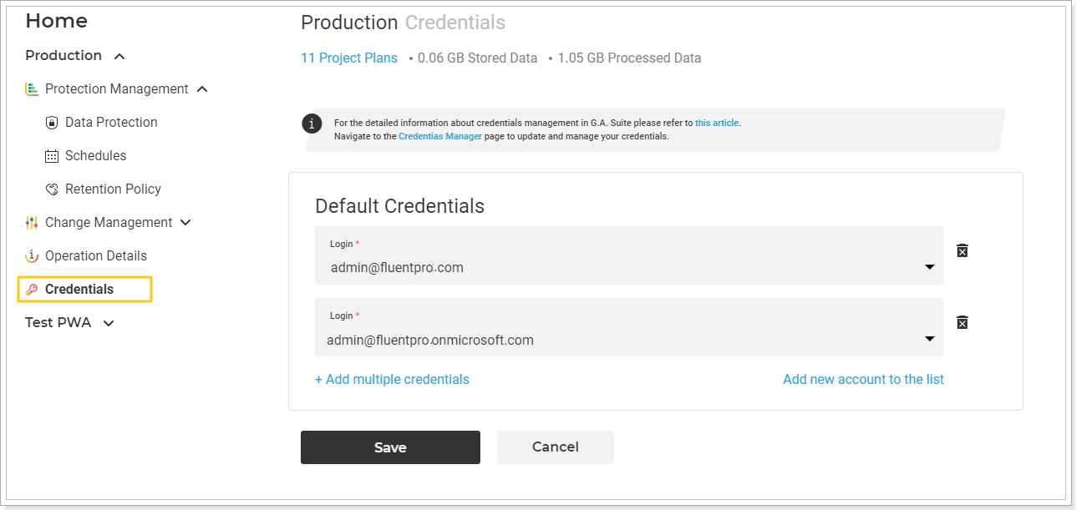Open the Credentias Manager link
1076x510 pixels.
[440, 136]
